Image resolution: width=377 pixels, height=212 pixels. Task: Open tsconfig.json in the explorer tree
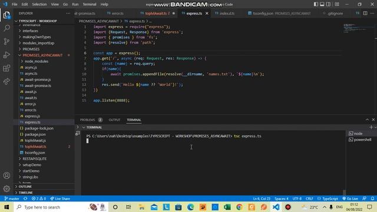tap(44, 153)
